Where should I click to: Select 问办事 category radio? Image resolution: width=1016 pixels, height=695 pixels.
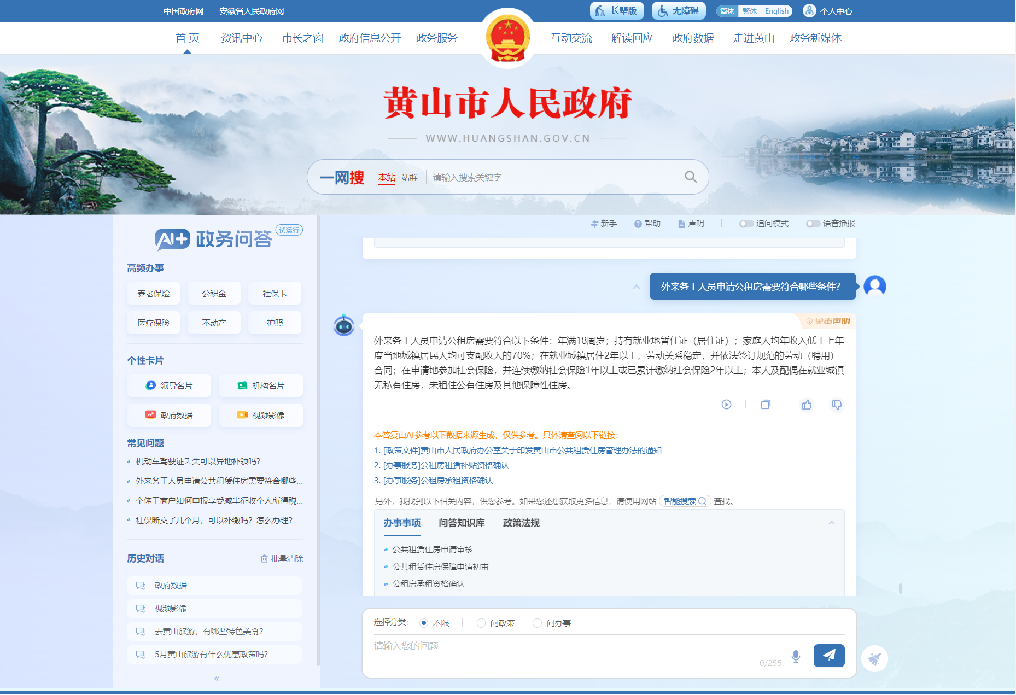538,623
